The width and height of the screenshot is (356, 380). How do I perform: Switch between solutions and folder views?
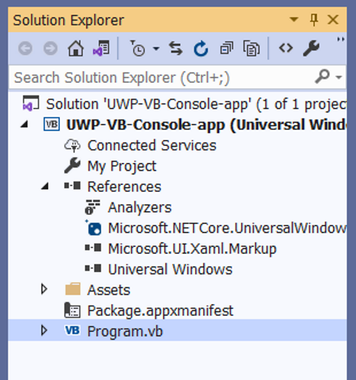pyautogui.click(x=101, y=48)
